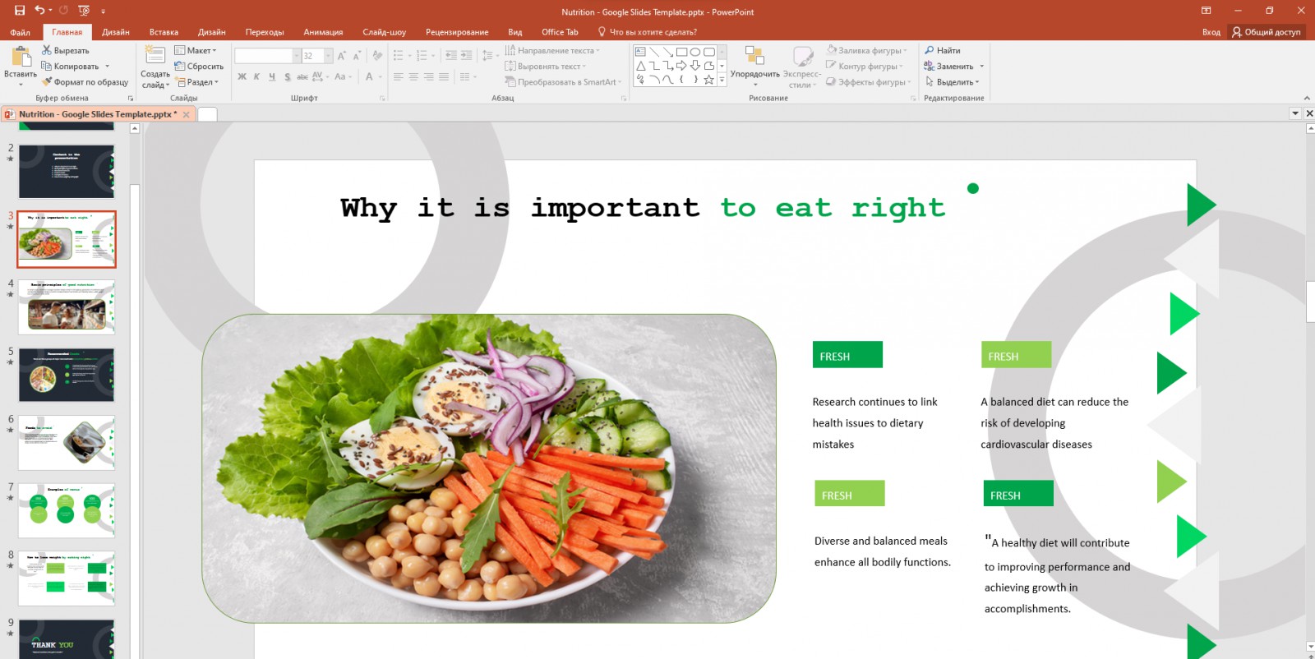
Task: Choose the oval shape from the shapes gallery
Action: coord(695,52)
